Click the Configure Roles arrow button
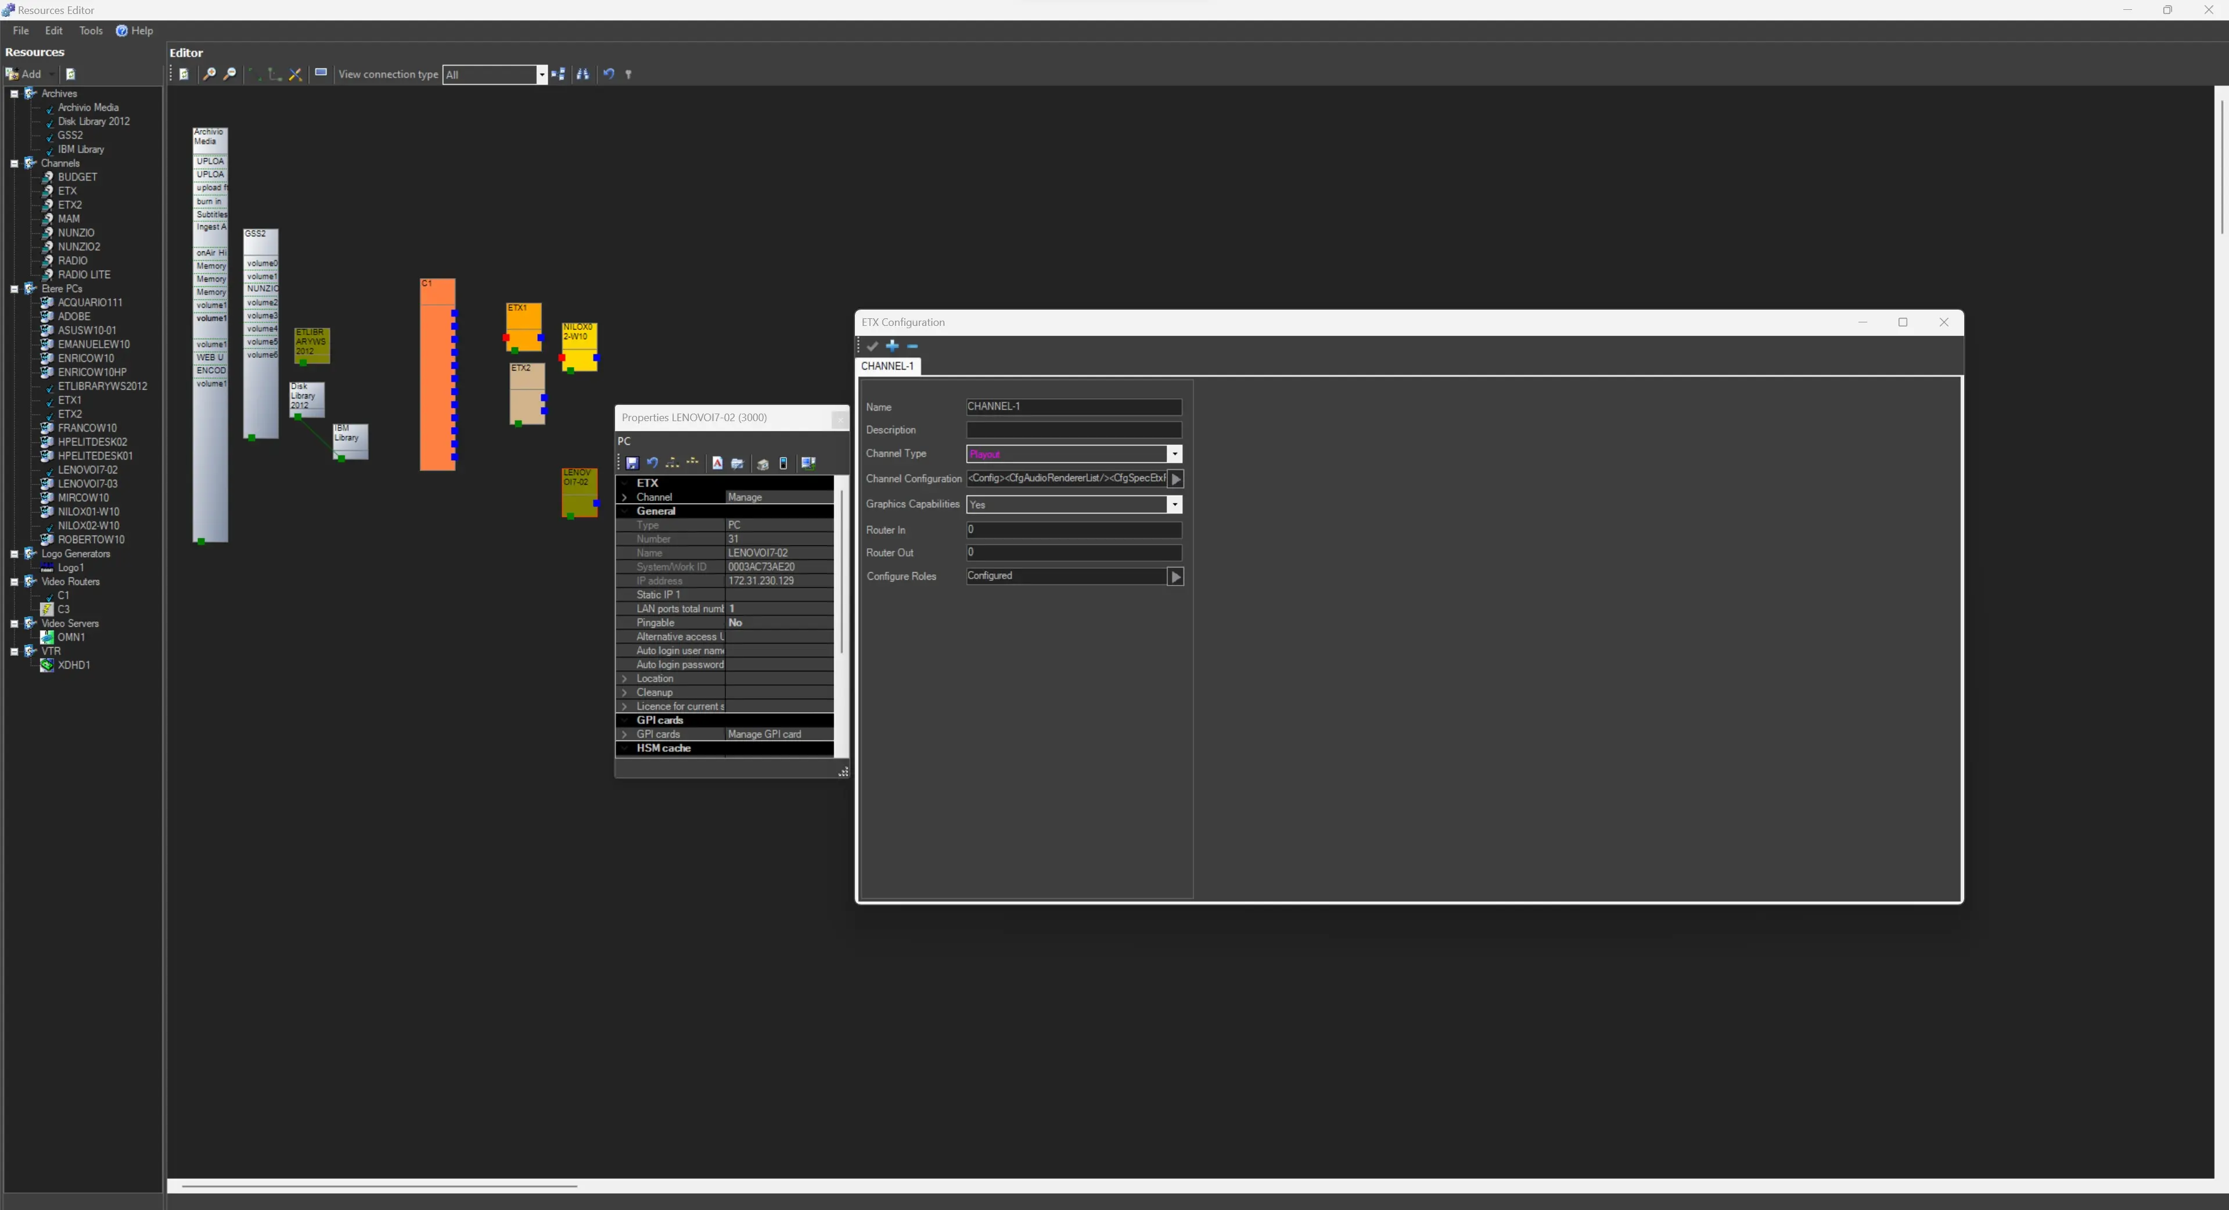 pyautogui.click(x=1175, y=576)
